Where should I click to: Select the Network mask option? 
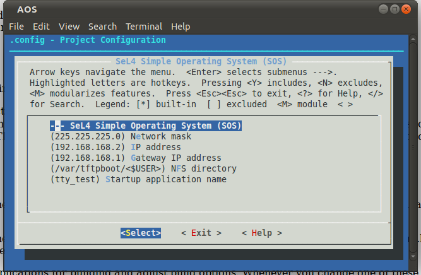coord(121,136)
